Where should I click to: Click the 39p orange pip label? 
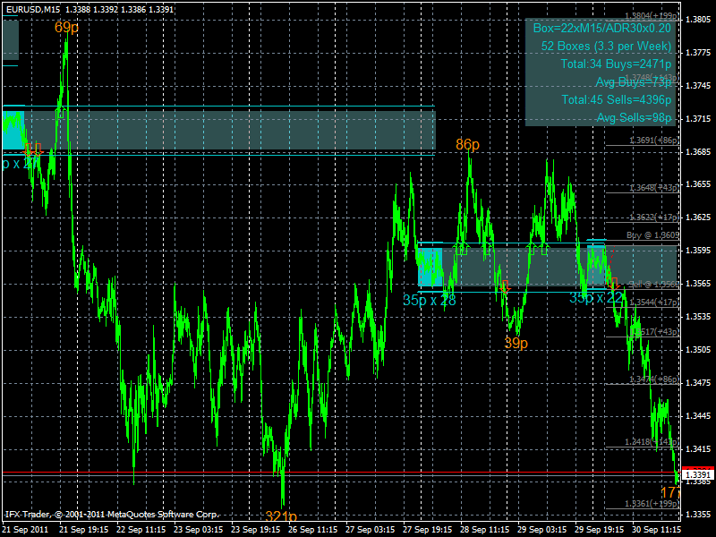(516, 343)
